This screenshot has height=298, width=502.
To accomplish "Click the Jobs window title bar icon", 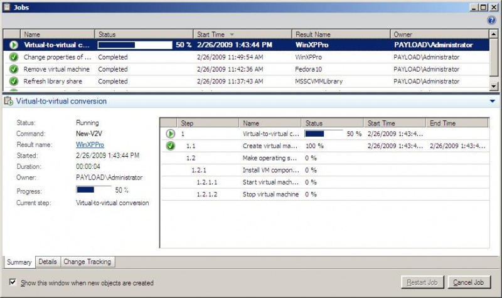I will click(7, 6).
